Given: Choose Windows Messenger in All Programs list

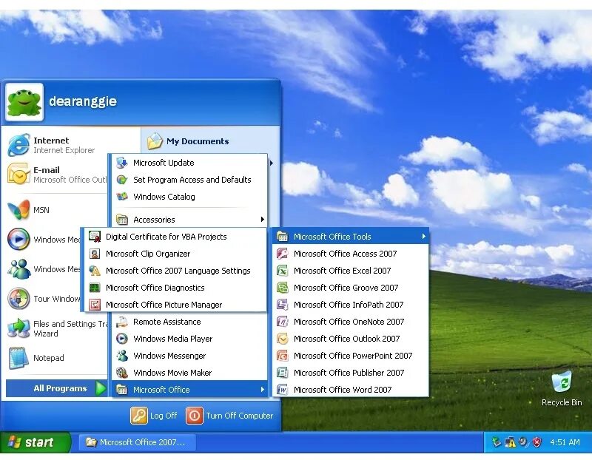Looking at the screenshot, I should [x=189, y=356].
